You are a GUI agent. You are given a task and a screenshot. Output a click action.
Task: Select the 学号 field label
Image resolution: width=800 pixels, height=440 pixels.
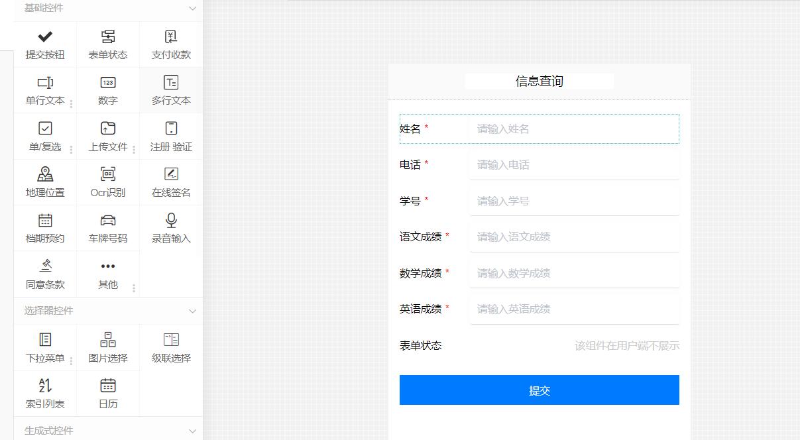tap(410, 201)
